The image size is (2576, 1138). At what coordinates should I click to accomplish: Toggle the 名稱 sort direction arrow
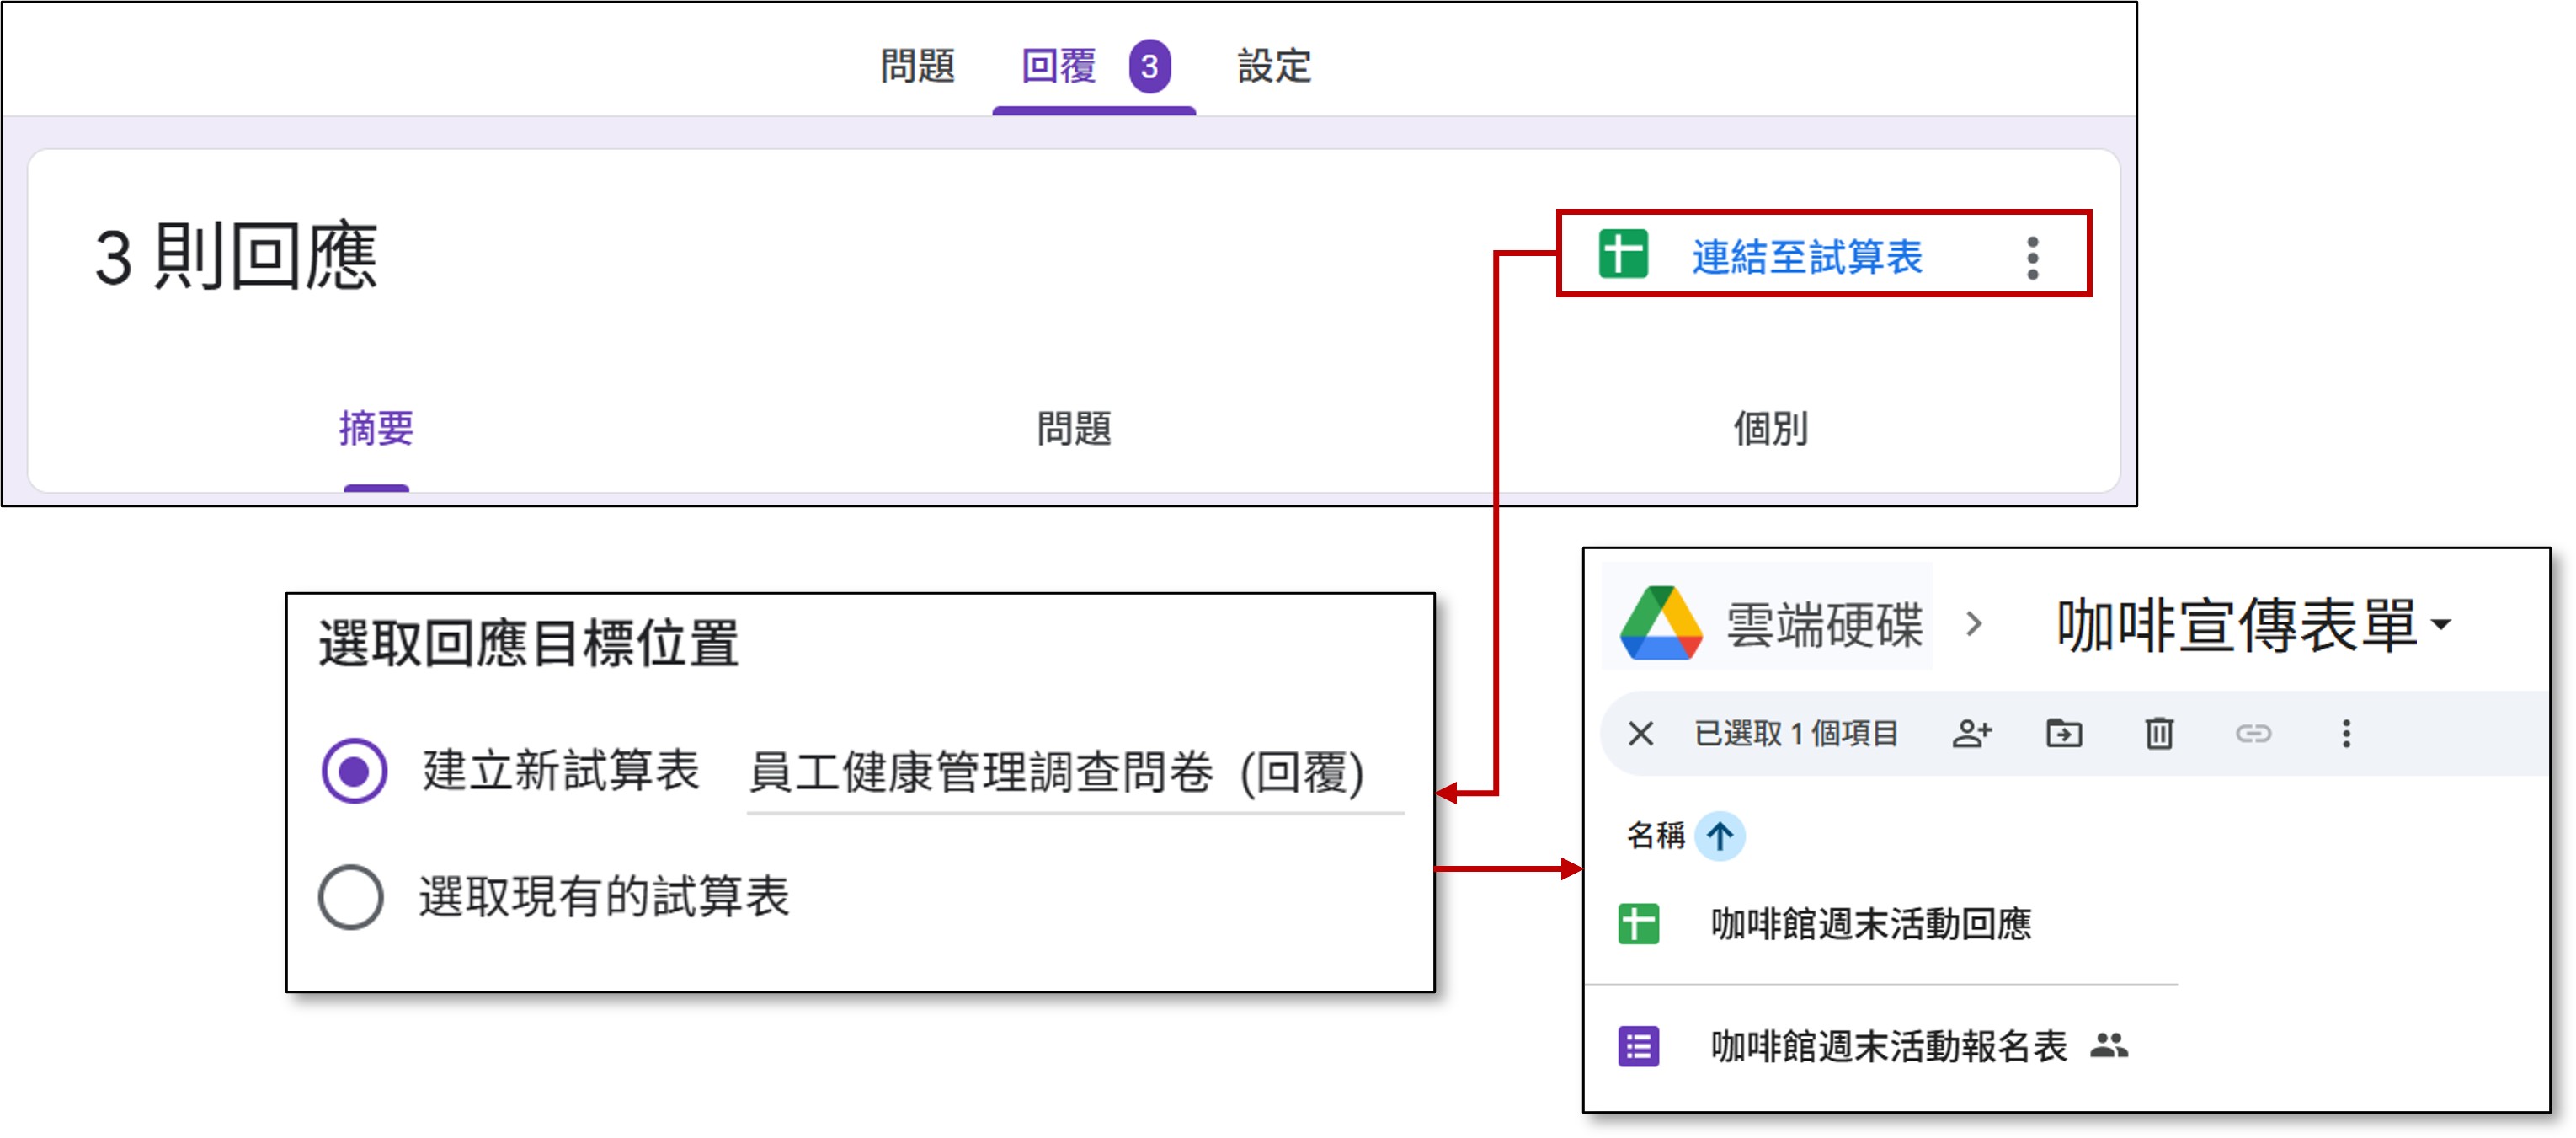(1720, 835)
